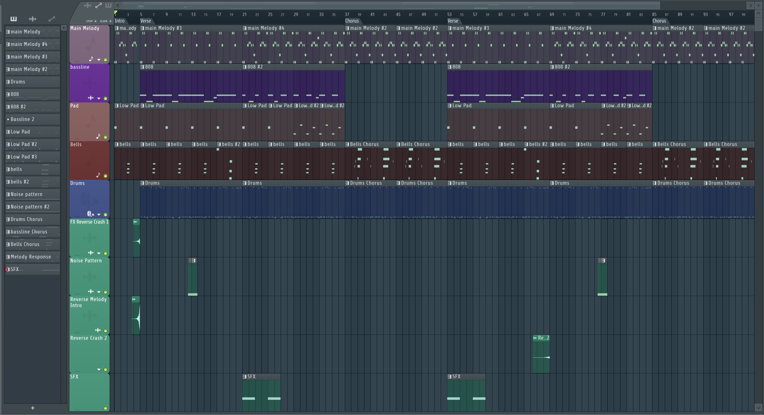This screenshot has width=764, height=415.
Task: Click Reverse Crash 2 track name
Action: point(88,338)
